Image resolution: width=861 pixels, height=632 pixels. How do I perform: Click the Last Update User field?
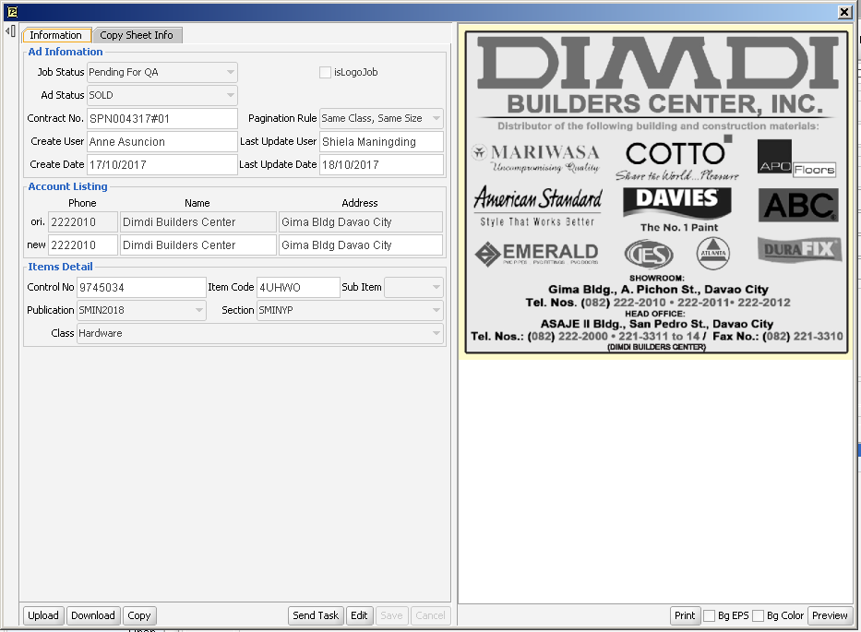tap(381, 142)
